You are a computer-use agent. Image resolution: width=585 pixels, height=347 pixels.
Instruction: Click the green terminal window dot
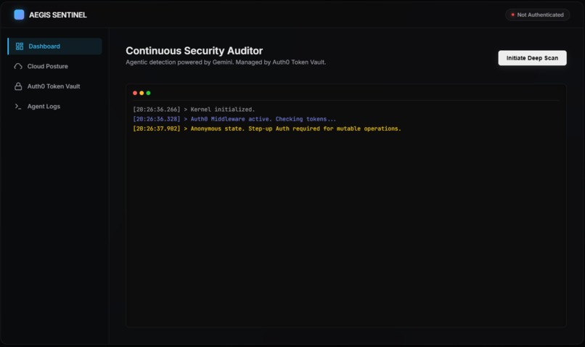point(149,93)
